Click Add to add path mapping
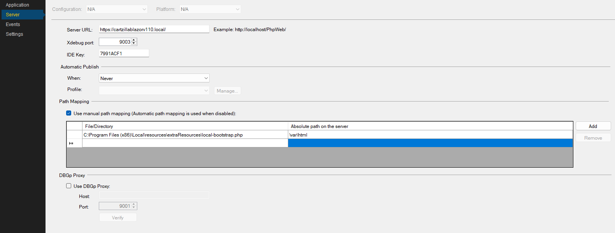 [x=593, y=126]
